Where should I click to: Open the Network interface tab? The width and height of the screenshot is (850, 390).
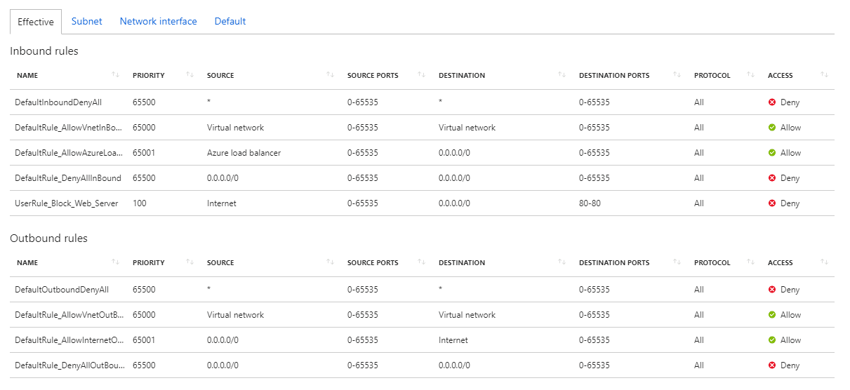point(159,21)
